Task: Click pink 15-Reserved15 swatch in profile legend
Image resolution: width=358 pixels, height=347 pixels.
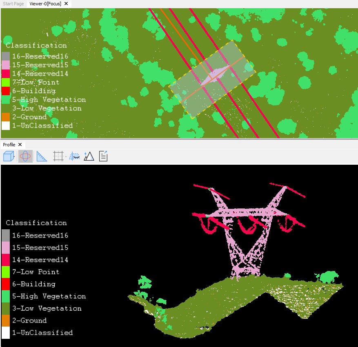Action: (x=6, y=248)
